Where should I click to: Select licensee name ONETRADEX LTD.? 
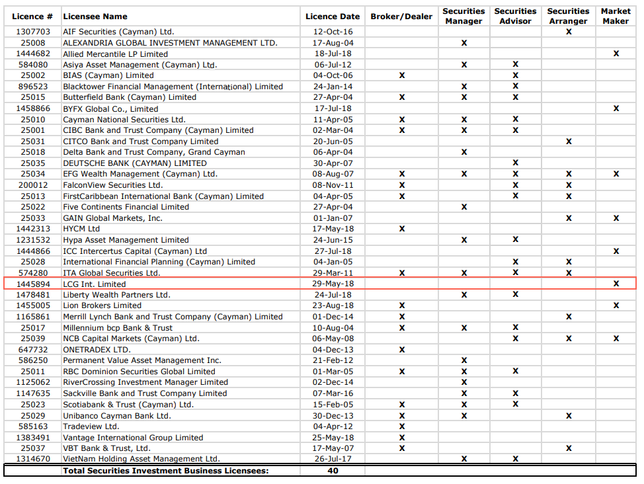point(97,350)
